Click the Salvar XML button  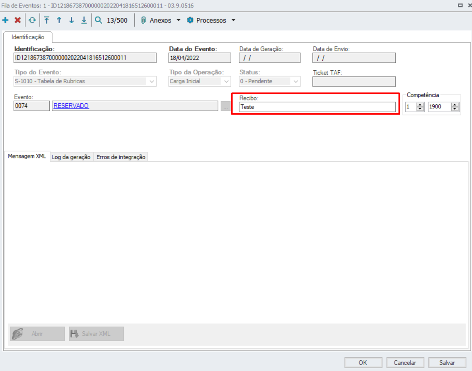click(96, 334)
